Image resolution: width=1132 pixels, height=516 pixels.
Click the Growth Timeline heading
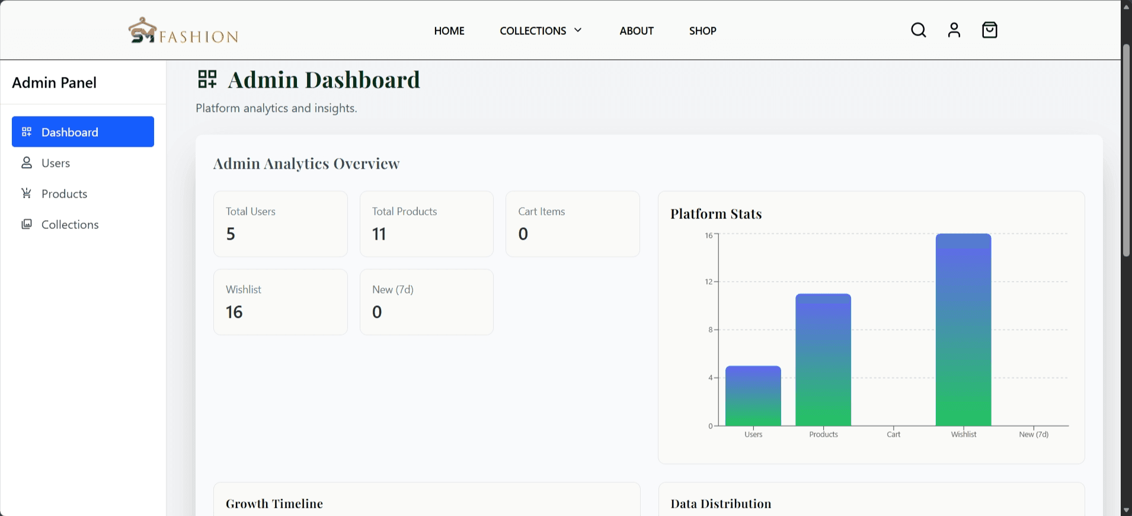(x=274, y=504)
